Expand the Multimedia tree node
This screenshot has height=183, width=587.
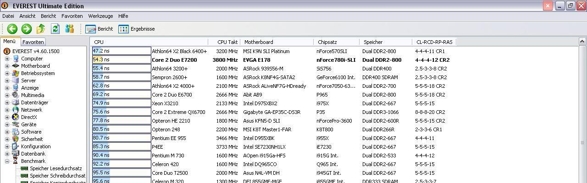point(7,95)
